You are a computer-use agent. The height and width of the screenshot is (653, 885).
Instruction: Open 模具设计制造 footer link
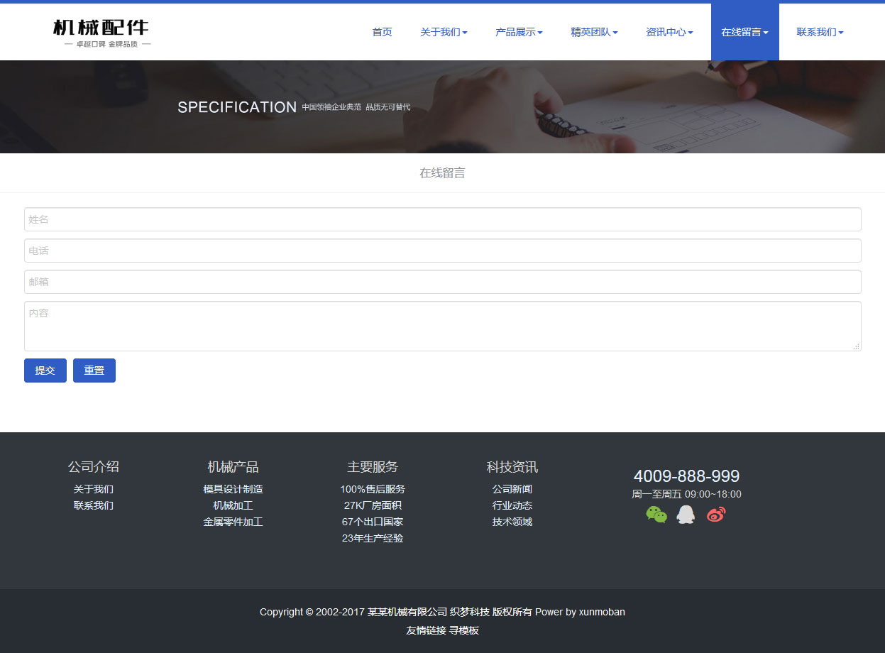(233, 489)
